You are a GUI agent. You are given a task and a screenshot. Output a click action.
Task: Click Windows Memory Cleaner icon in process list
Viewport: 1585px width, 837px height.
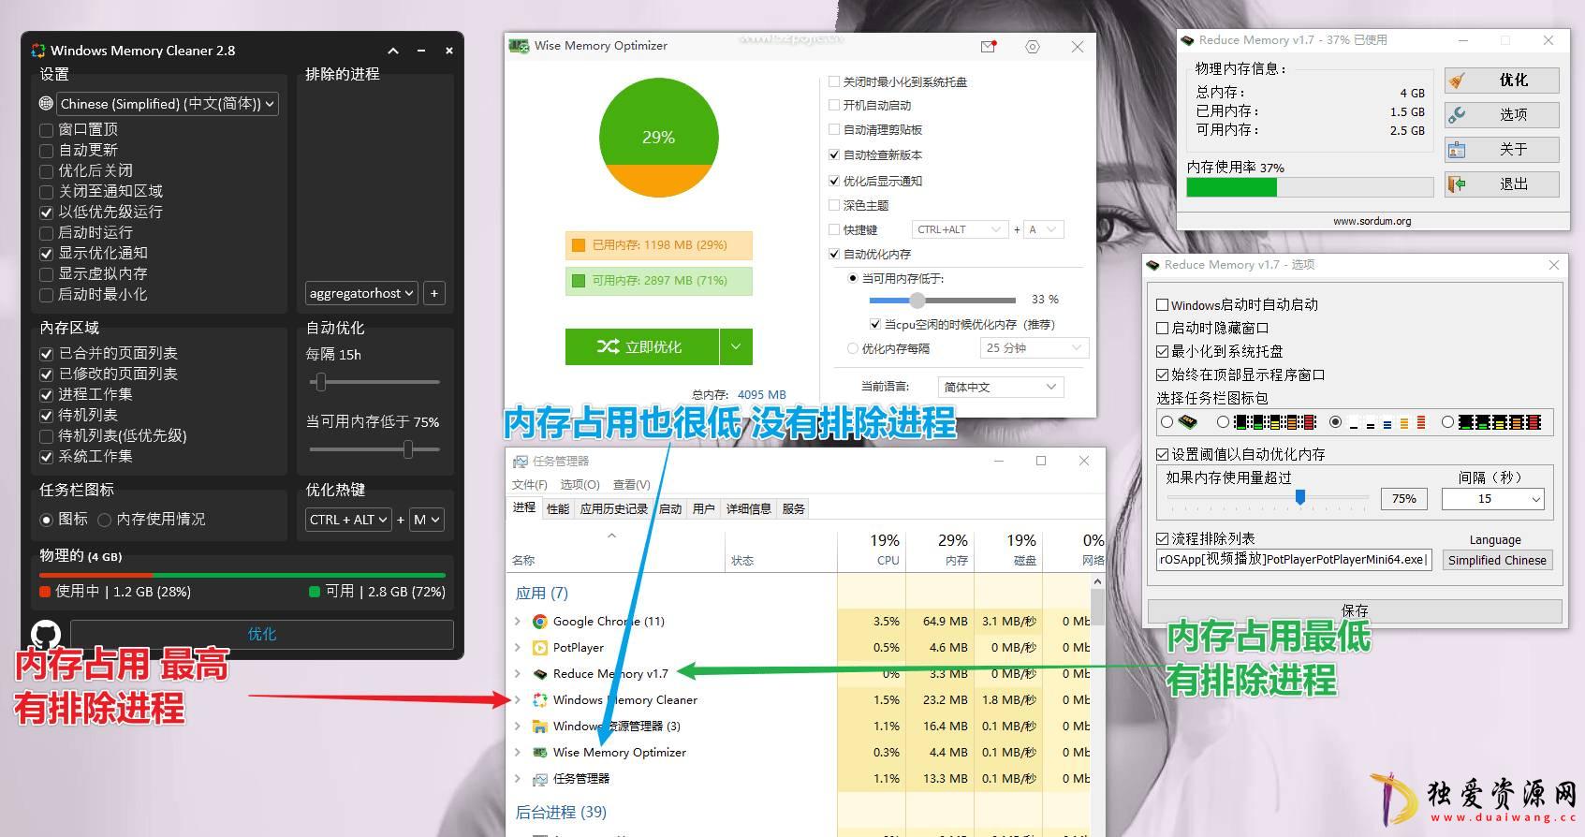point(539,700)
